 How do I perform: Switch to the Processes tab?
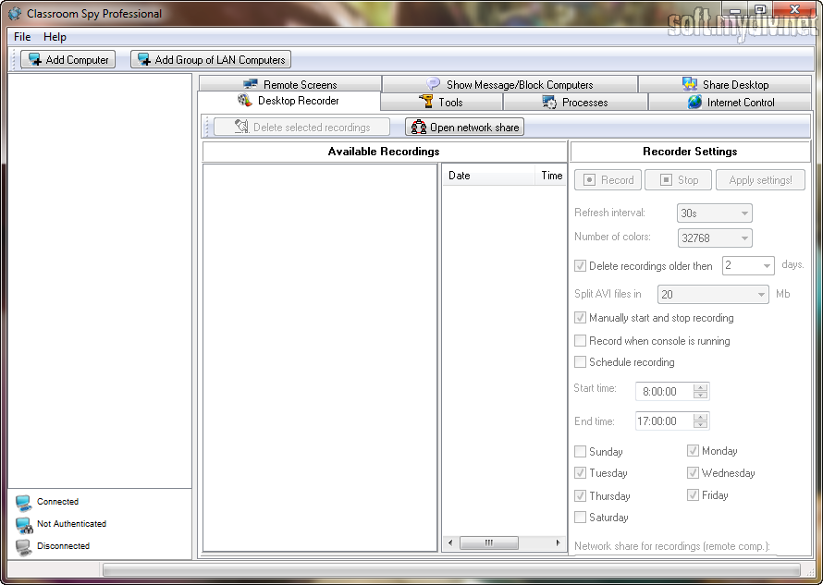(x=575, y=103)
